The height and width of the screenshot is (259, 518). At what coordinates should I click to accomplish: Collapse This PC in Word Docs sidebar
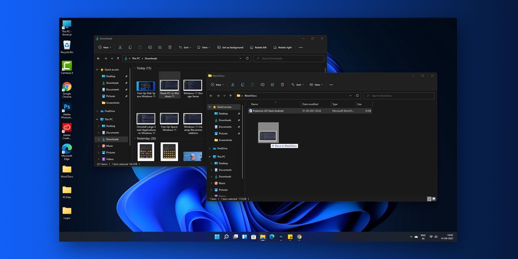point(210,157)
